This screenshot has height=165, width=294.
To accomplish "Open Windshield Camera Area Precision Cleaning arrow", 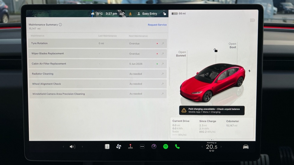I will pos(163,94).
